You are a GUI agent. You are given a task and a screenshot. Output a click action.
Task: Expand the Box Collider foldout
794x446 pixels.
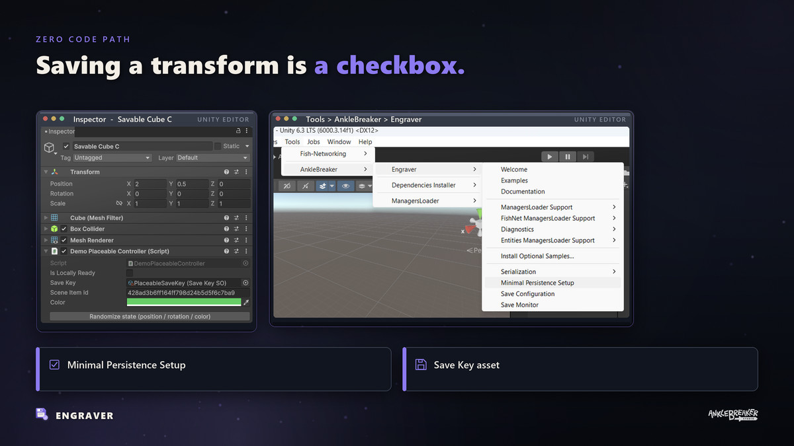point(46,229)
